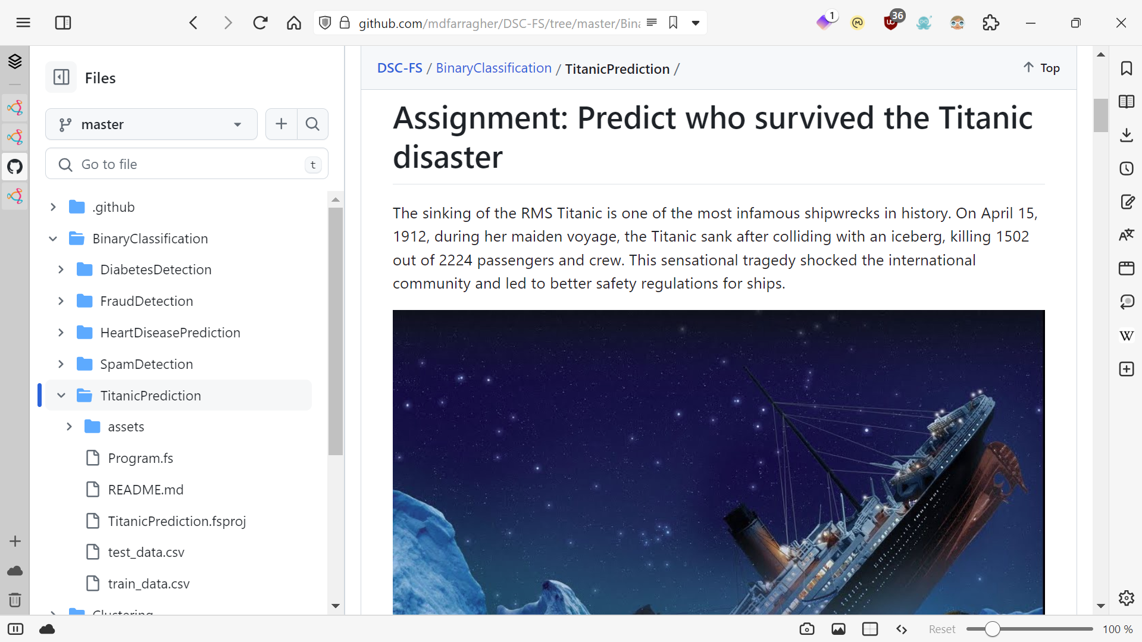This screenshot has height=642, width=1142.
Task: Click the search files magnifier button
Action: click(312, 124)
